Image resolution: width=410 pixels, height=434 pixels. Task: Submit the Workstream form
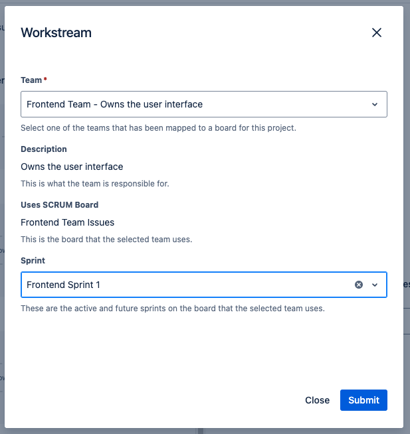(363, 400)
